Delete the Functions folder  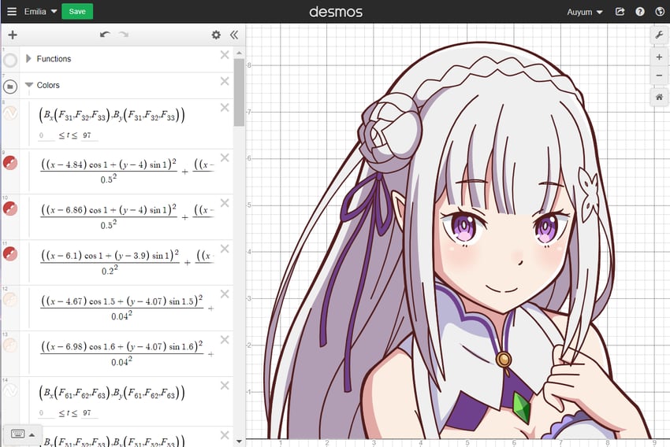click(225, 54)
